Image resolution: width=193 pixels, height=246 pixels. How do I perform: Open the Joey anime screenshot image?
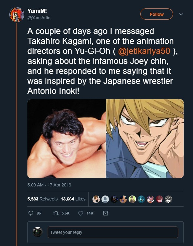(x=145, y=138)
